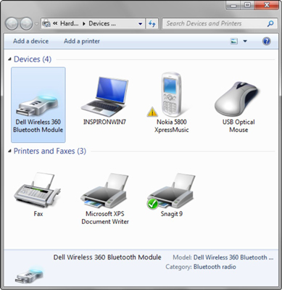Click the details pane title Dell Wireless 360 Bluetooth Module
Screen dimensions: 282x290
[107, 257]
